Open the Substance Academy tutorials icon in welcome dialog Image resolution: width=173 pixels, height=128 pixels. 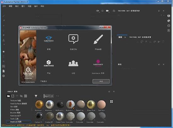[49, 39]
